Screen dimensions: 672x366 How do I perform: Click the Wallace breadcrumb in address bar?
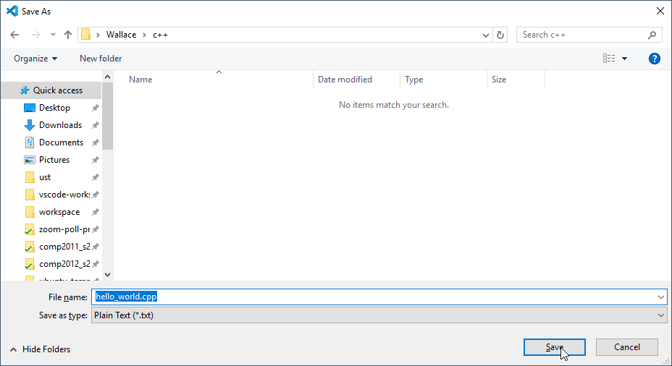(x=121, y=35)
